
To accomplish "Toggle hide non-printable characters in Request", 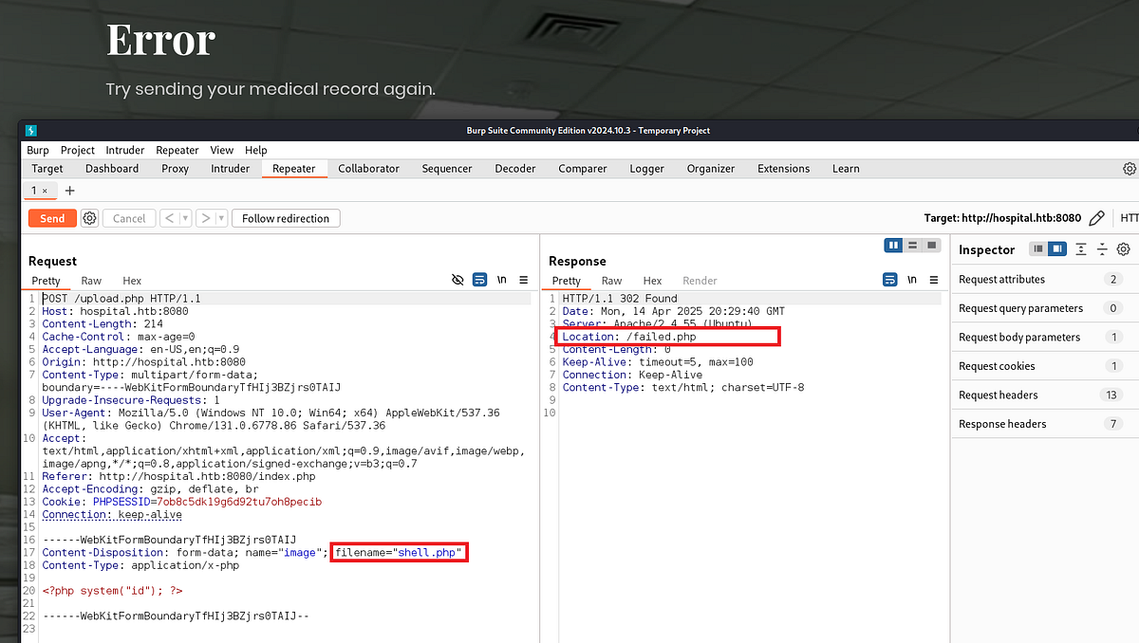I will point(458,280).
